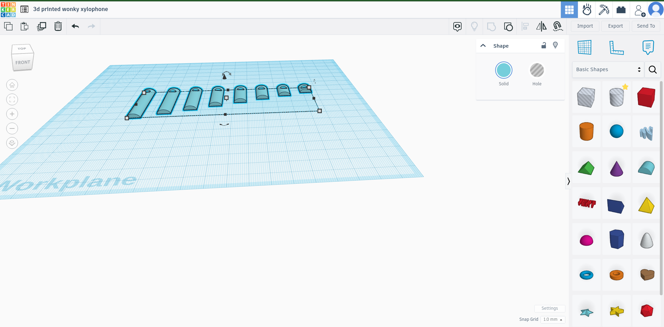The width and height of the screenshot is (664, 327).
Task: Open the Bricks view
Action: [621, 9]
